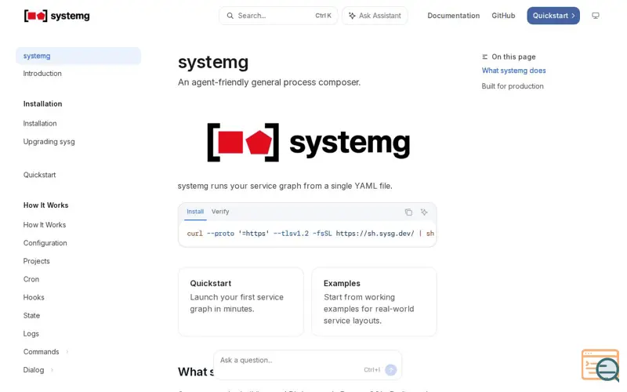Click the On this page list icon
The image size is (627, 392).
pos(484,56)
